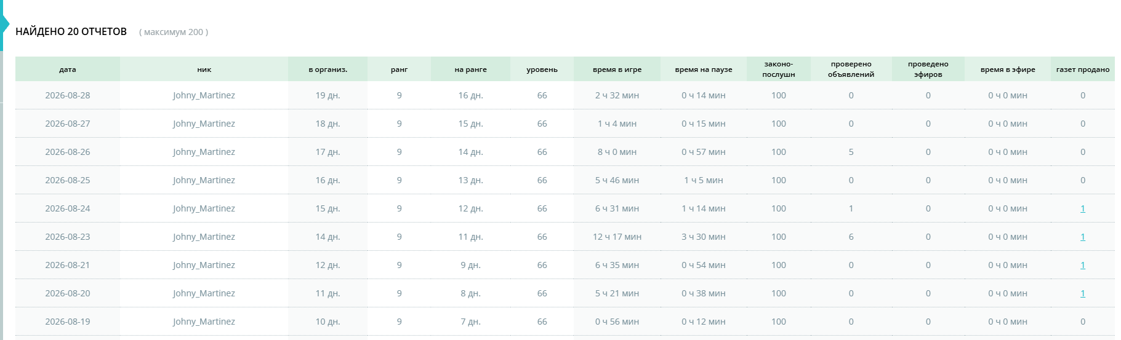The image size is (1121, 340).
Task: Click pause time '0 ч 12 мин'
Action: coord(704,322)
